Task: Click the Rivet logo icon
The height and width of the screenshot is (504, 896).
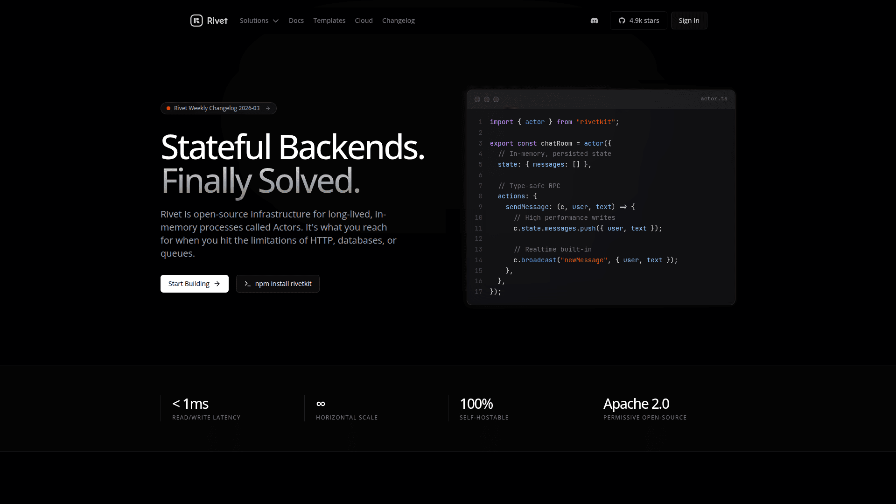Action: [196, 21]
